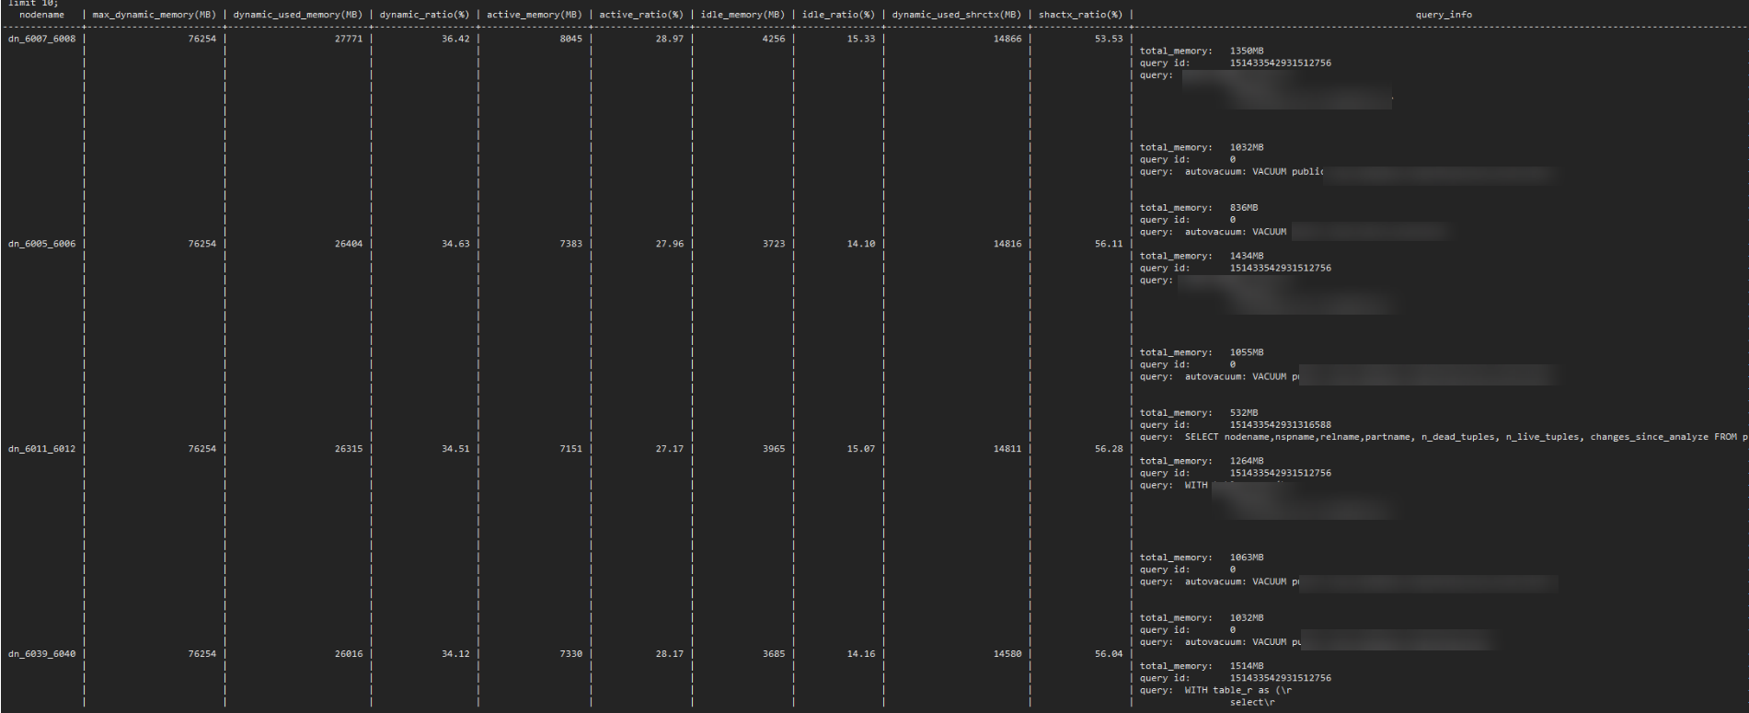Click idle ratio value 15.07
This screenshot has width=1749, height=713.
click(x=861, y=449)
